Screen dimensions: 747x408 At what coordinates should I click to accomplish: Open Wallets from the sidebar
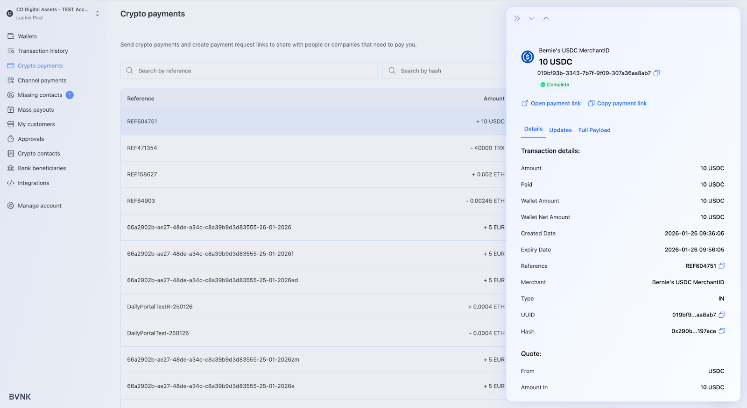point(27,36)
